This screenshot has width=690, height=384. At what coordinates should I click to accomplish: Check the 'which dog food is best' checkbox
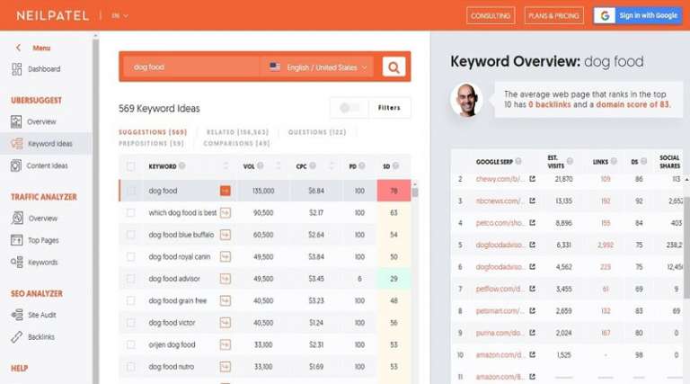click(x=130, y=213)
